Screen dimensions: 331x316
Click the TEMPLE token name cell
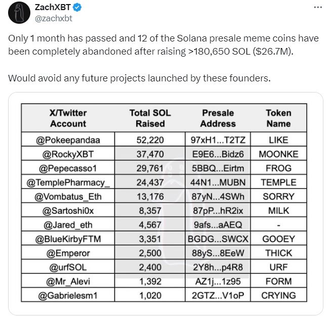tap(278, 182)
